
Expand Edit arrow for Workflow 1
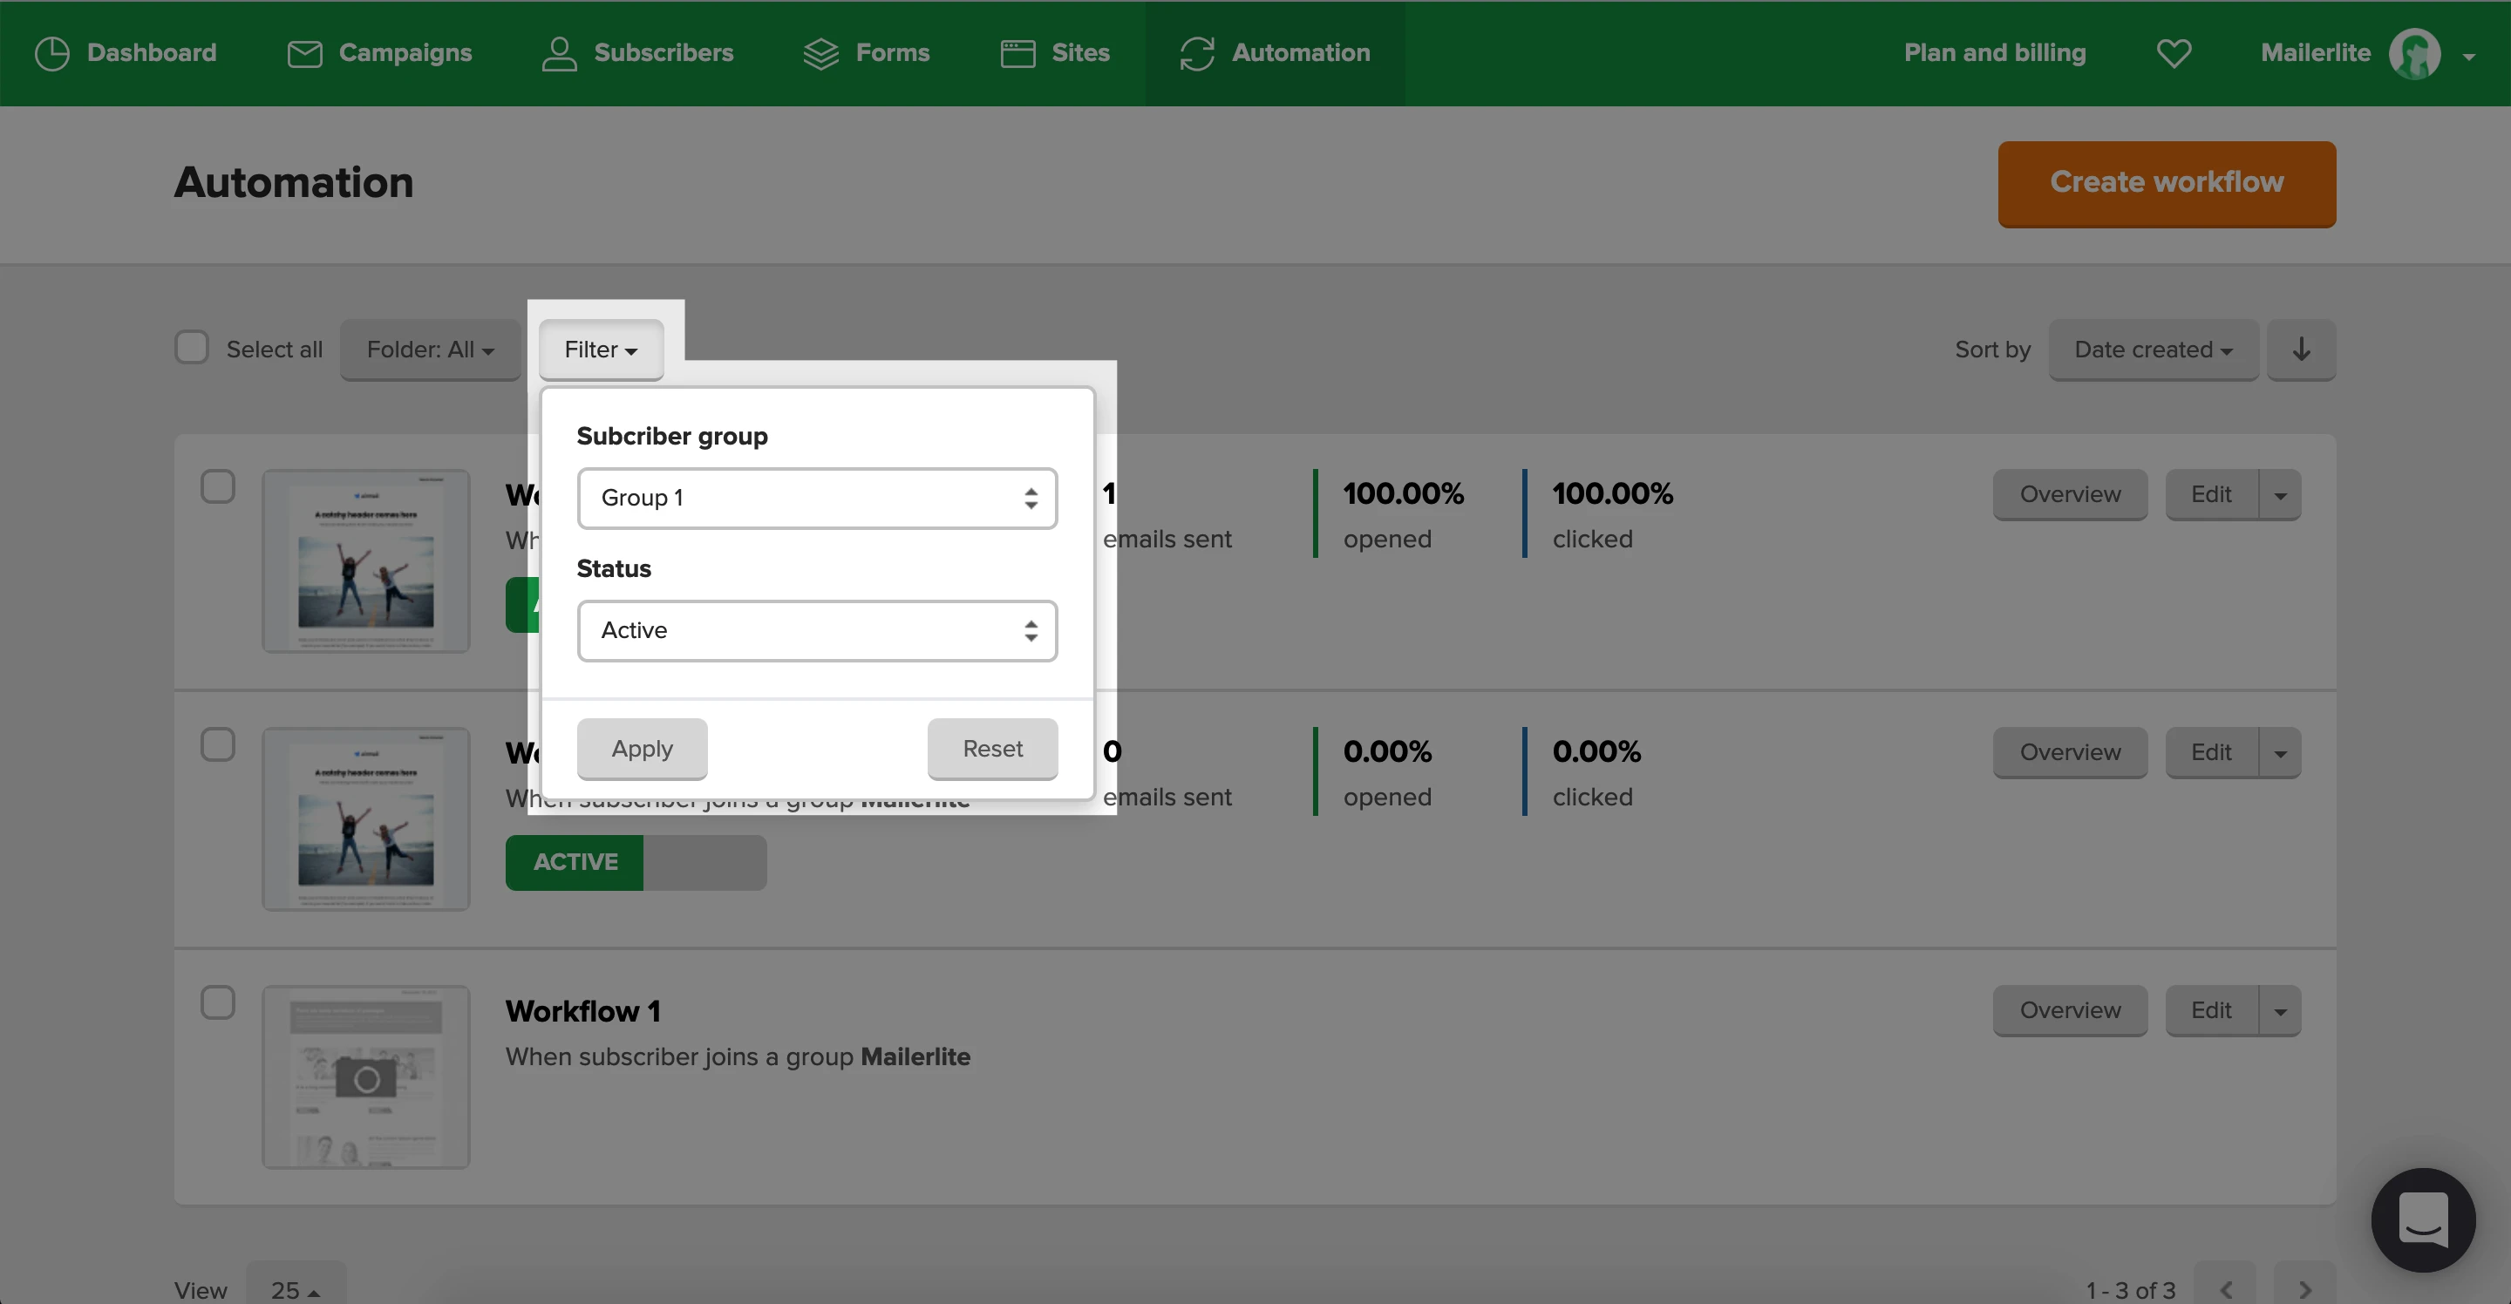pyautogui.click(x=2280, y=1012)
